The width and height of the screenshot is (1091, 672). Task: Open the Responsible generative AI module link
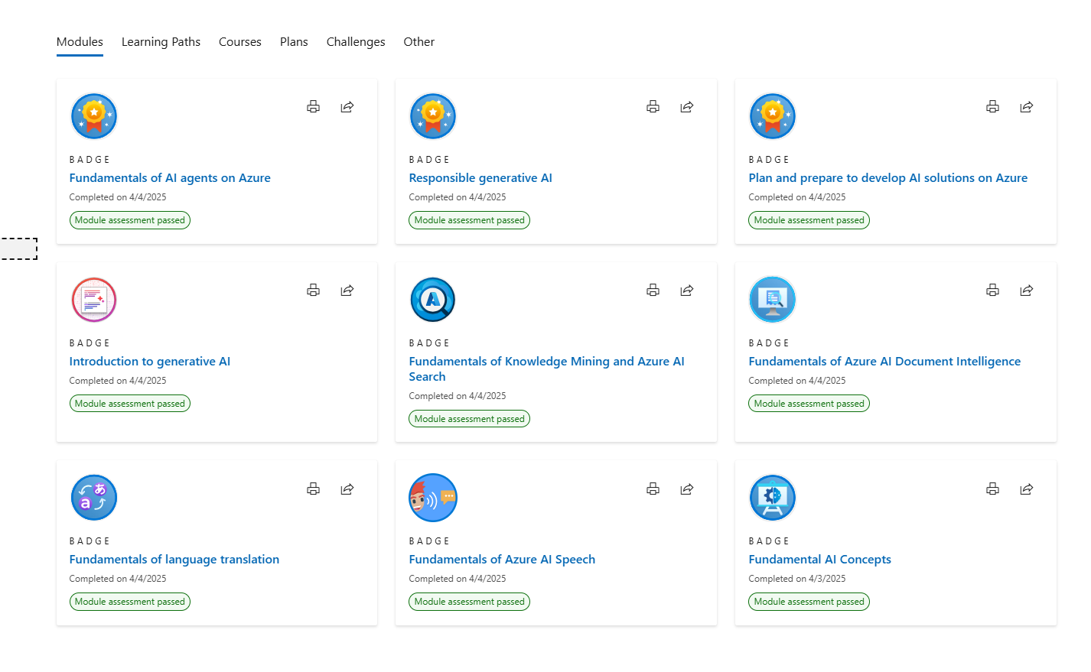tap(480, 178)
